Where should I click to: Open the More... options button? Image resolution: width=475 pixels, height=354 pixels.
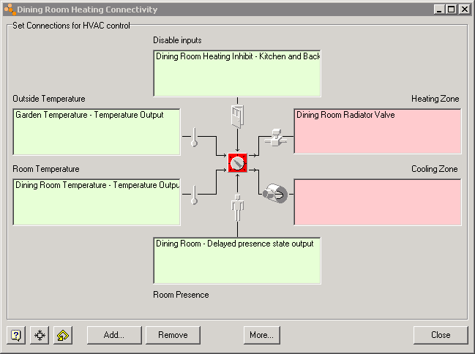[261, 335]
